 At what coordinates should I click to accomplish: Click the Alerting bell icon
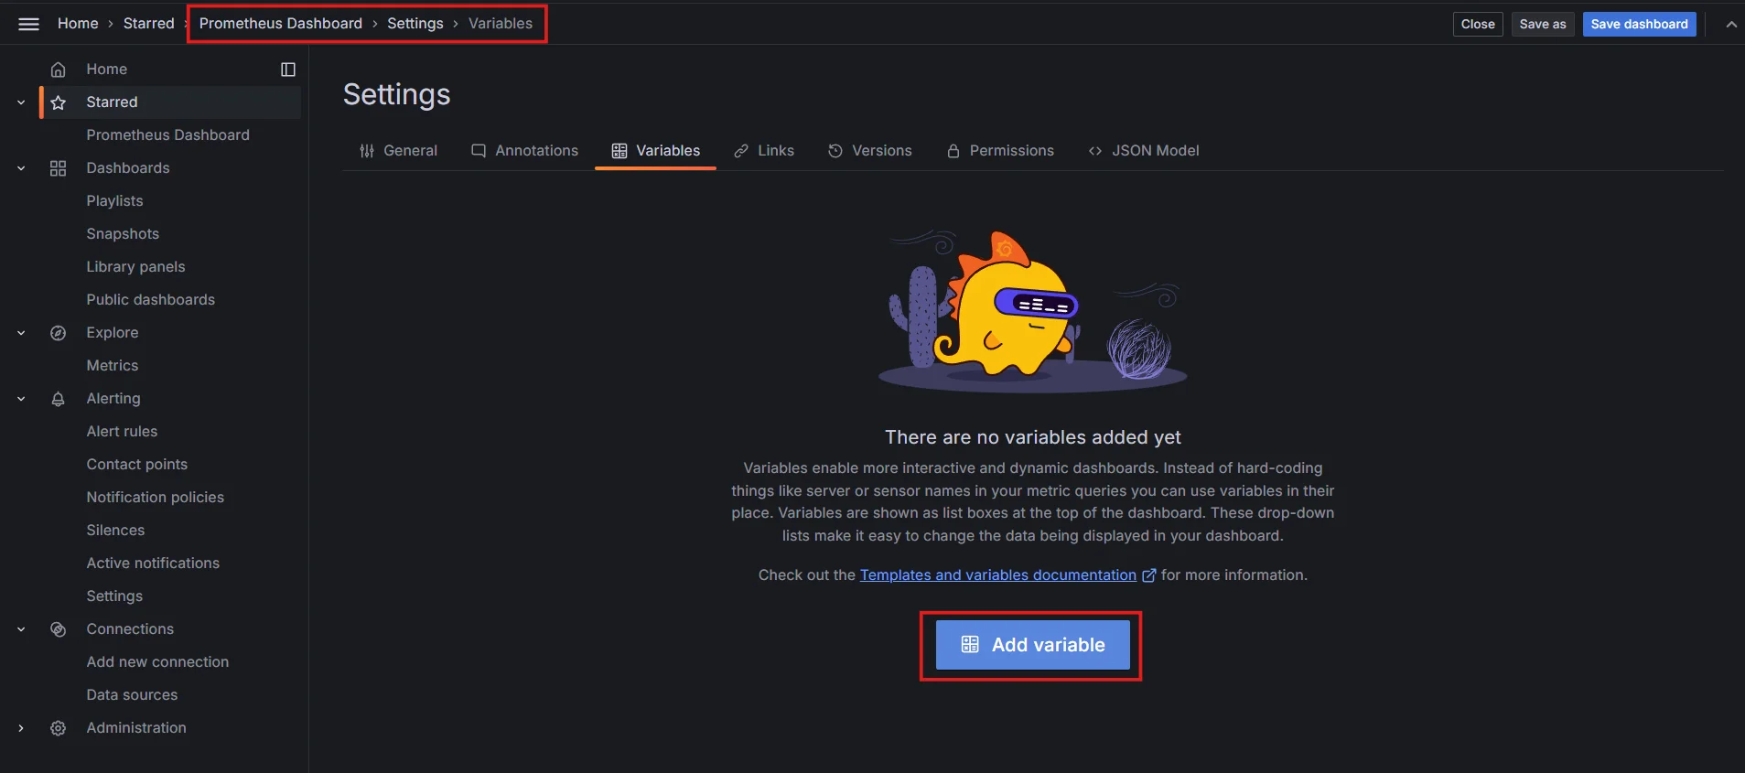pos(58,399)
